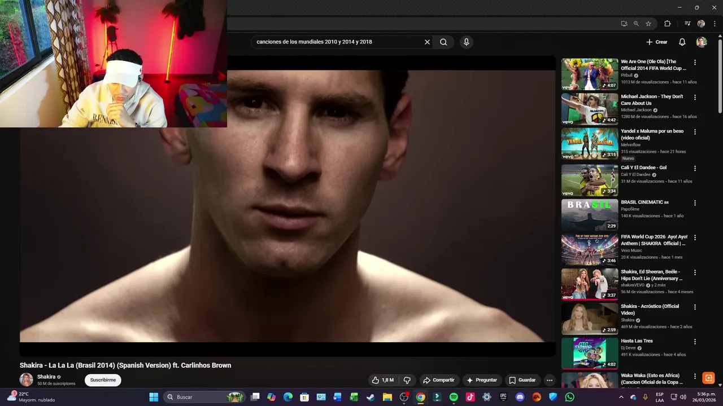Image resolution: width=723 pixels, height=406 pixels.
Task: Open Steam from the taskbar
Action: pyautogui.click(x=371, y=397)
